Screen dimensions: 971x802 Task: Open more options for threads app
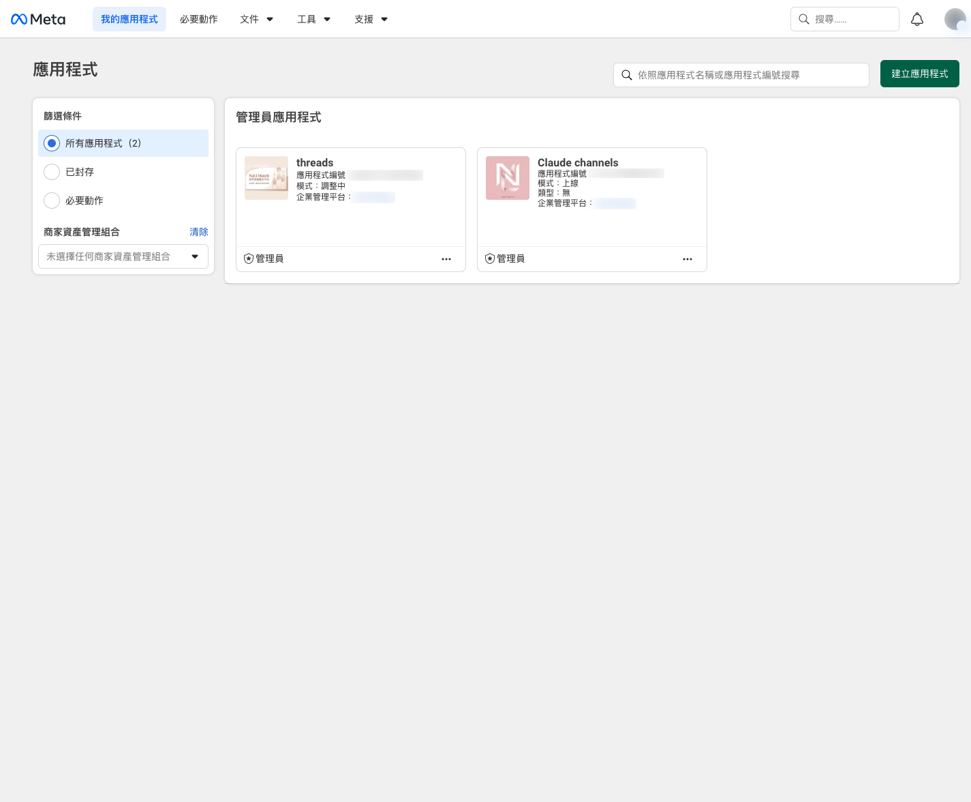446,259
